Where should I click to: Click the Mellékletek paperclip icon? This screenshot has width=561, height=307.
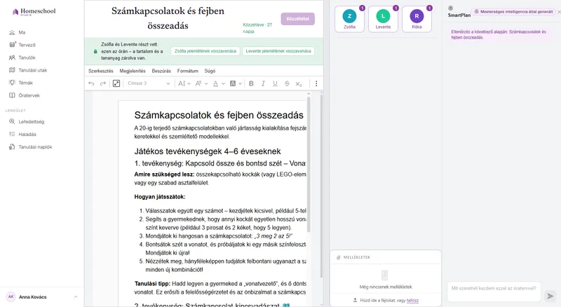pyautogui.click(x=338, y=257)
